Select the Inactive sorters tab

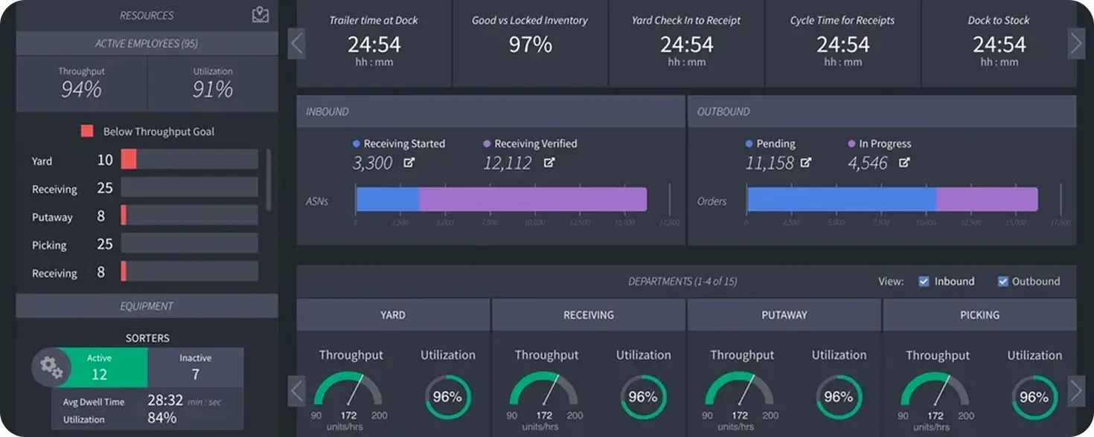point(196,367)
